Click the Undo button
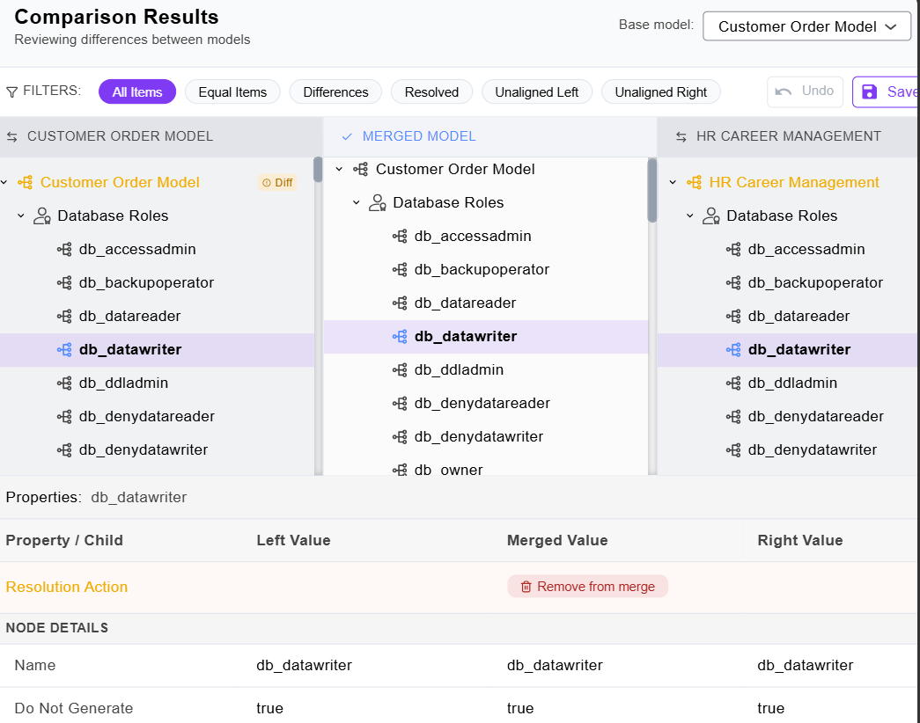Image resolution: width=920 pixels, height=723 pixels. click(805, 91)
